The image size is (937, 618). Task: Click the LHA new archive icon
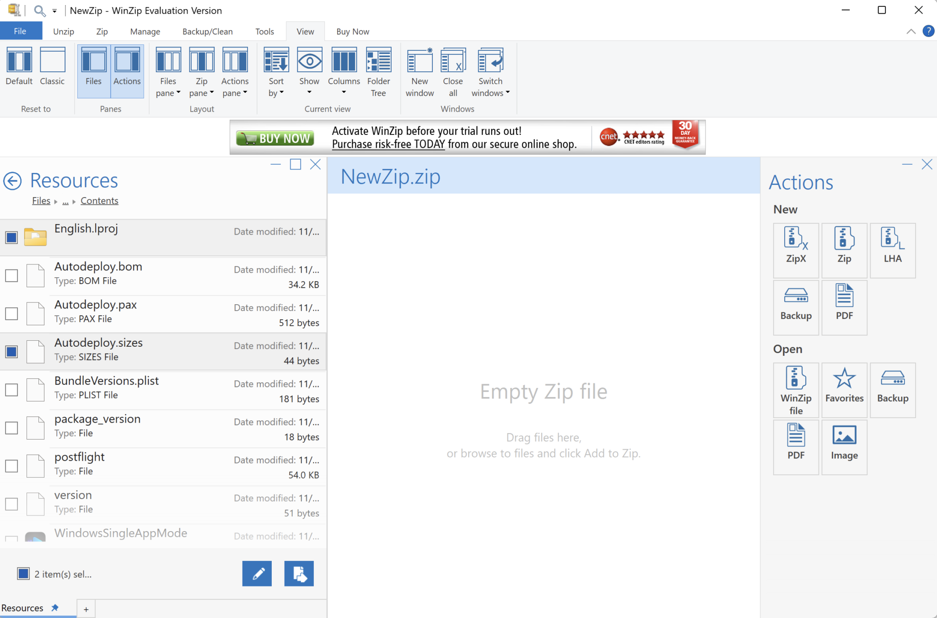point(893,243)
